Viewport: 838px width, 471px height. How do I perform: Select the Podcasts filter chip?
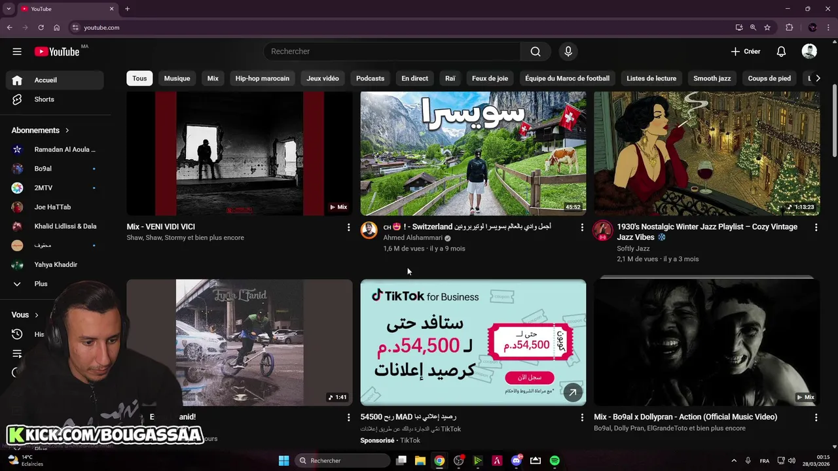(370, 78)
